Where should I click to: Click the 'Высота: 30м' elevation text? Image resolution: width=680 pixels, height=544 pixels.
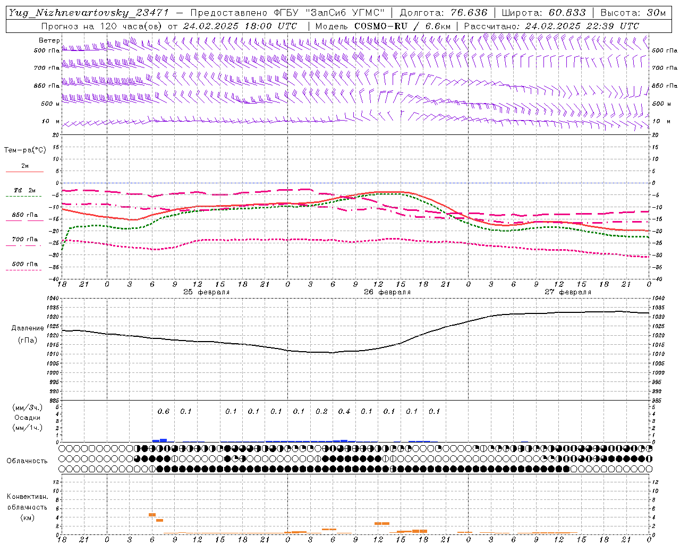coord(633,13)
